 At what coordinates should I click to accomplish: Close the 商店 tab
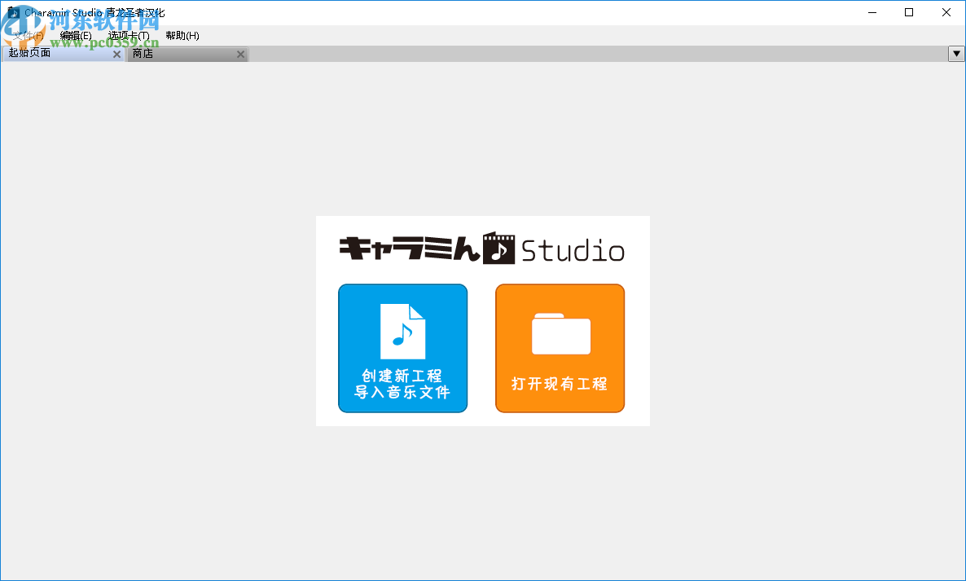pyautogui.click(x=240, y=54)
